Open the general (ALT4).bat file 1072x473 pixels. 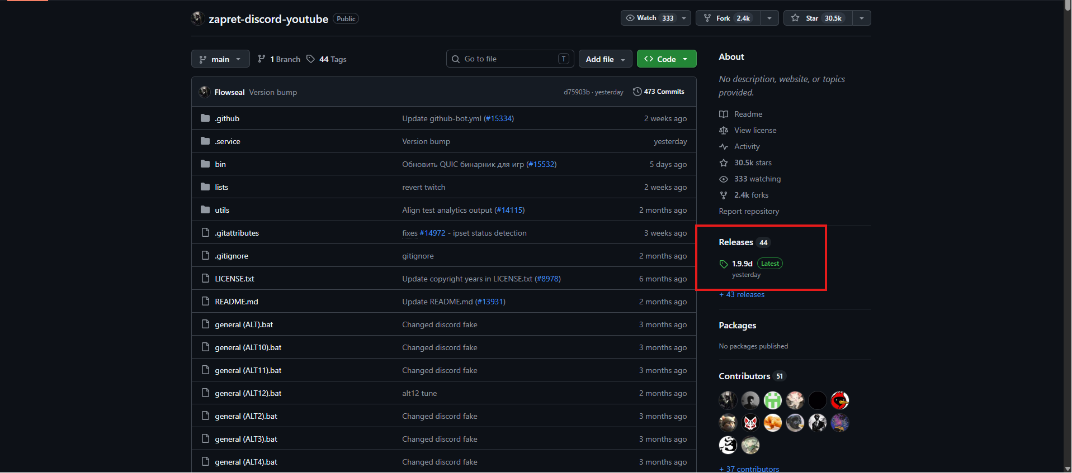tap(246, 462)
